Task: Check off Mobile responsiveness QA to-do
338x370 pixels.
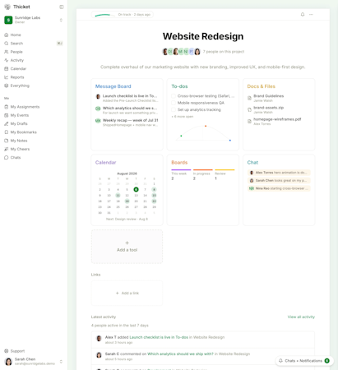Action: click(x=174, y=103)
